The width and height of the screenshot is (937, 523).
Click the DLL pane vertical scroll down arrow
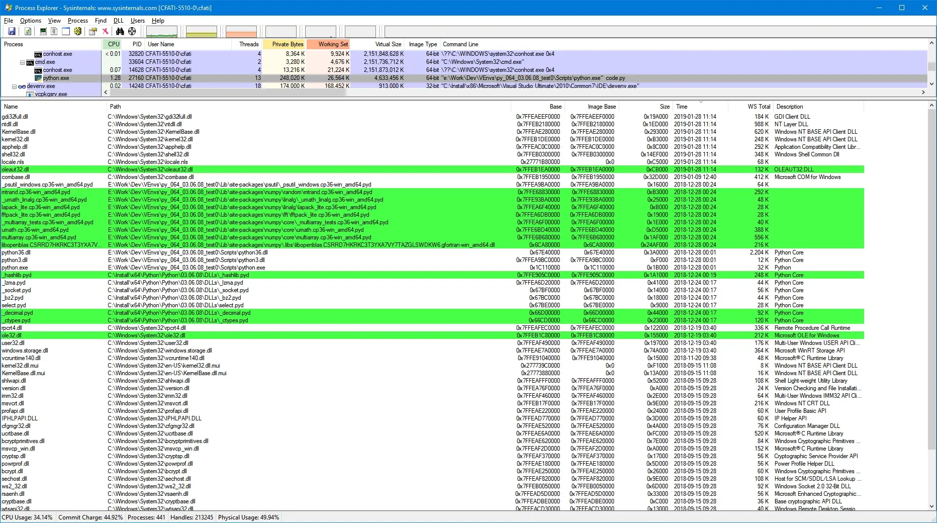pos(932,506)
